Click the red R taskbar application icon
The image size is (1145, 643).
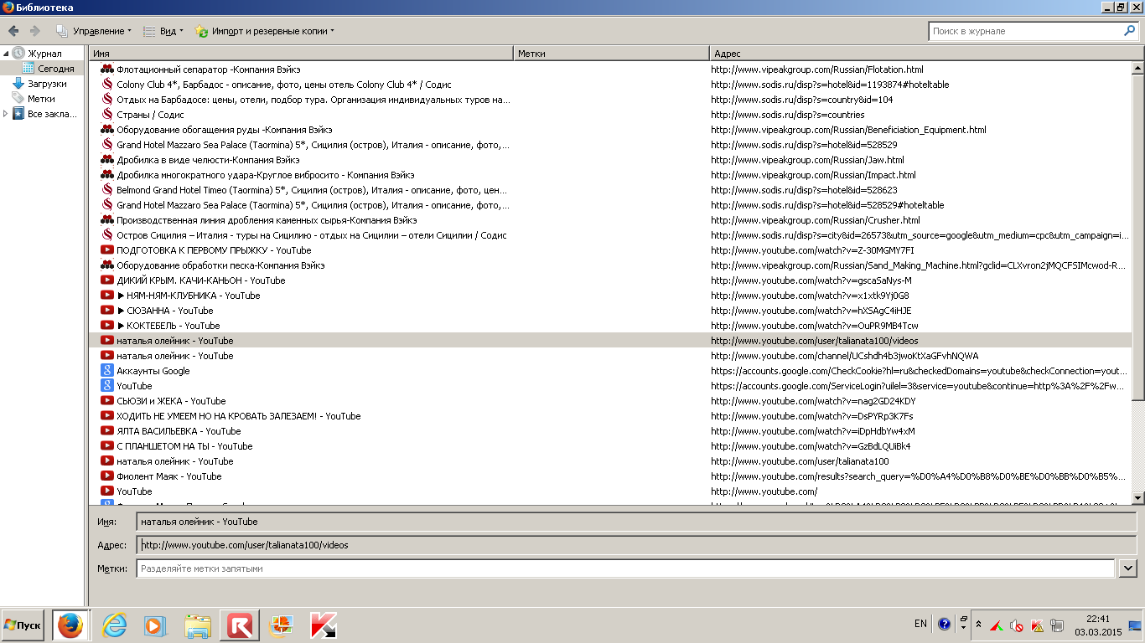(x=241, y=625)
